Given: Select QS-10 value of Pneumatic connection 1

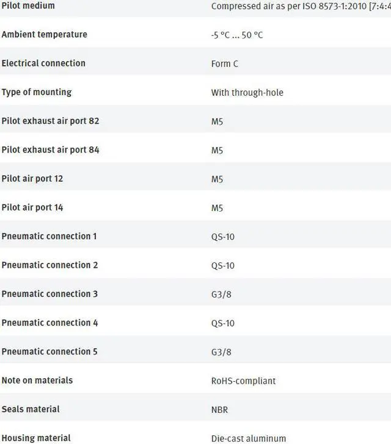Looking at the screenshot, I should point(223,237).
